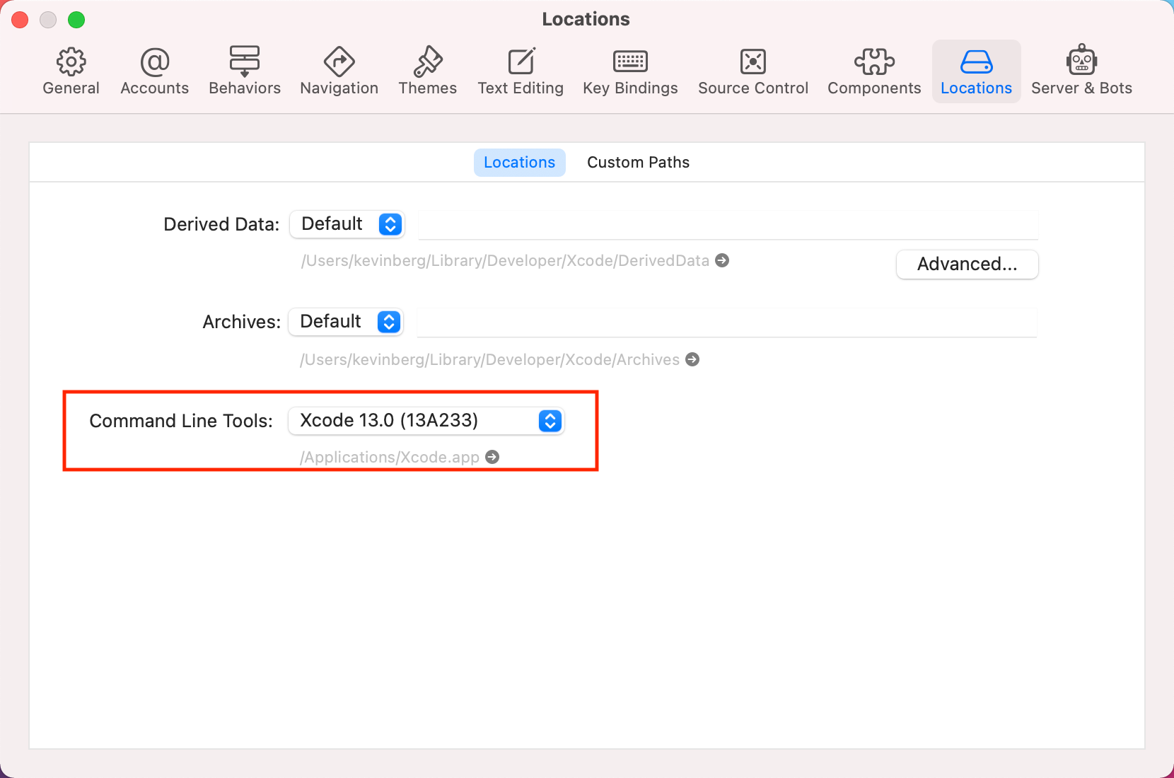Screen dimensions: 1174x778
Task: Open the Components pane
Action: tap(874, 71)
